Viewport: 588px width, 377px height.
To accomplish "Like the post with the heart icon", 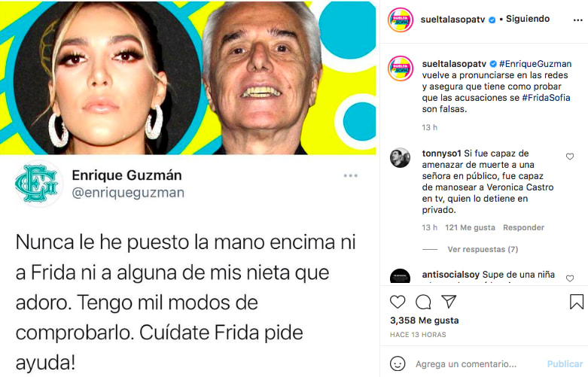I will [x=398, y=302].
